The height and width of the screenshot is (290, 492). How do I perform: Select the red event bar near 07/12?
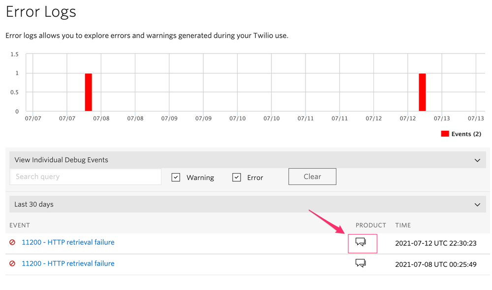(422, 91)
